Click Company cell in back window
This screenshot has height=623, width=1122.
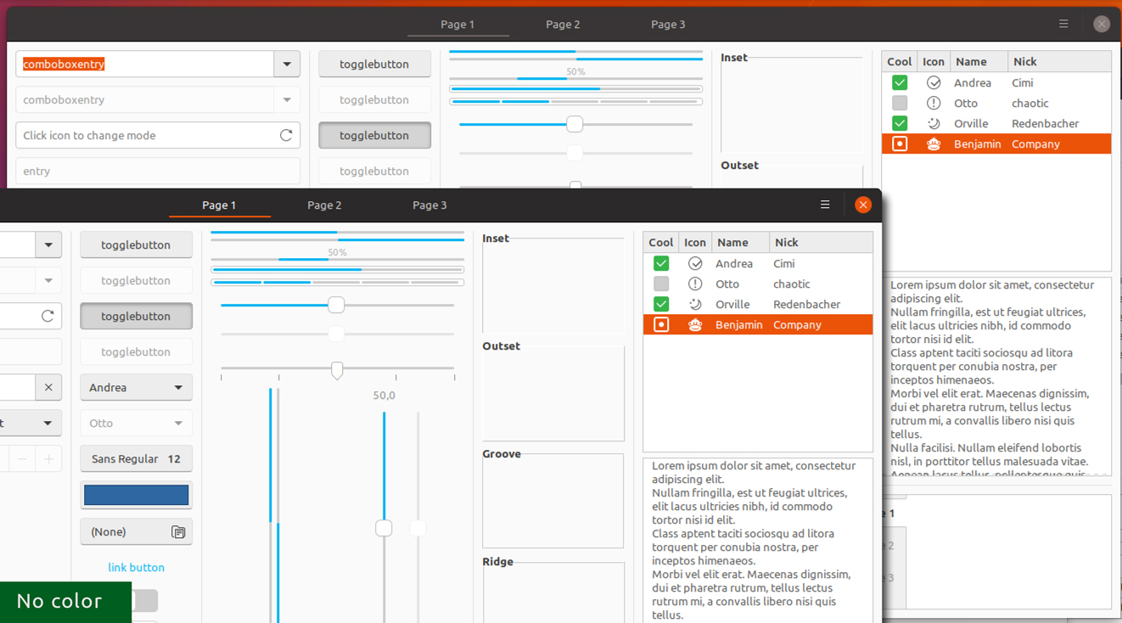tap(1035, 143)
